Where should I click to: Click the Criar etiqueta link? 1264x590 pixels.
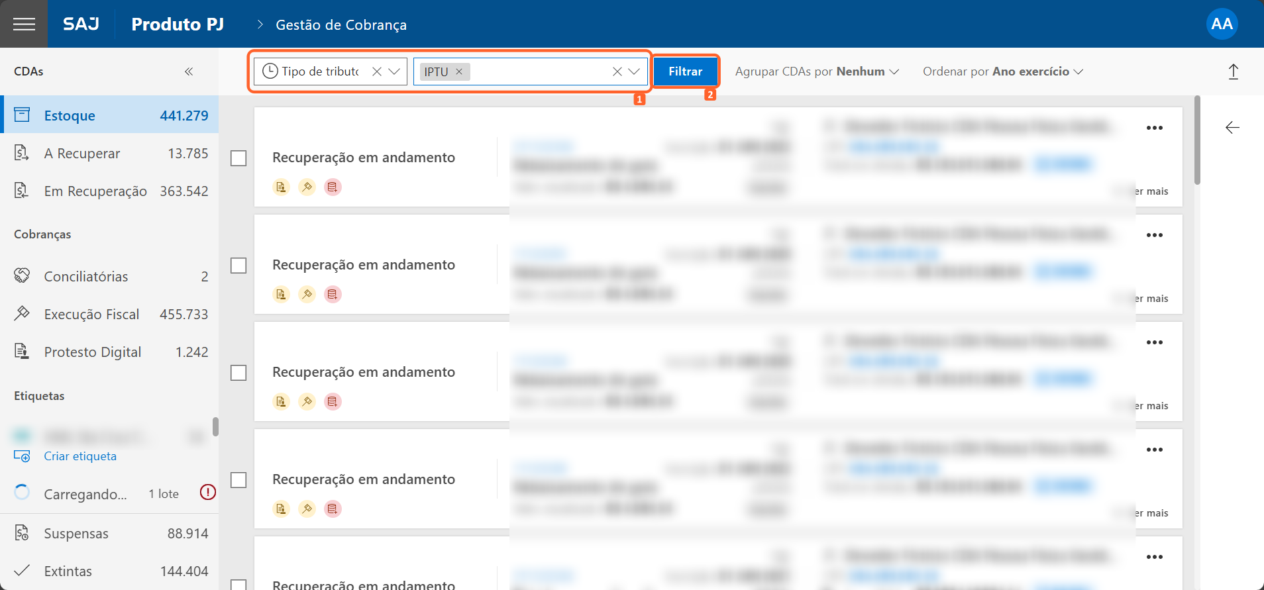(x=80, y=456)
